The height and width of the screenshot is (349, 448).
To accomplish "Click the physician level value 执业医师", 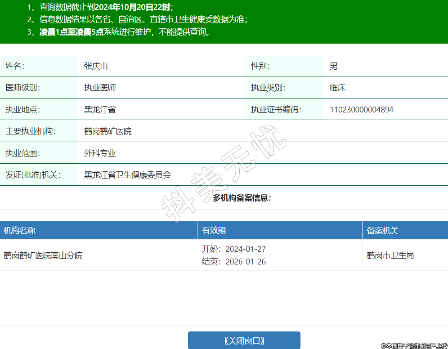I will pos(100,88).
